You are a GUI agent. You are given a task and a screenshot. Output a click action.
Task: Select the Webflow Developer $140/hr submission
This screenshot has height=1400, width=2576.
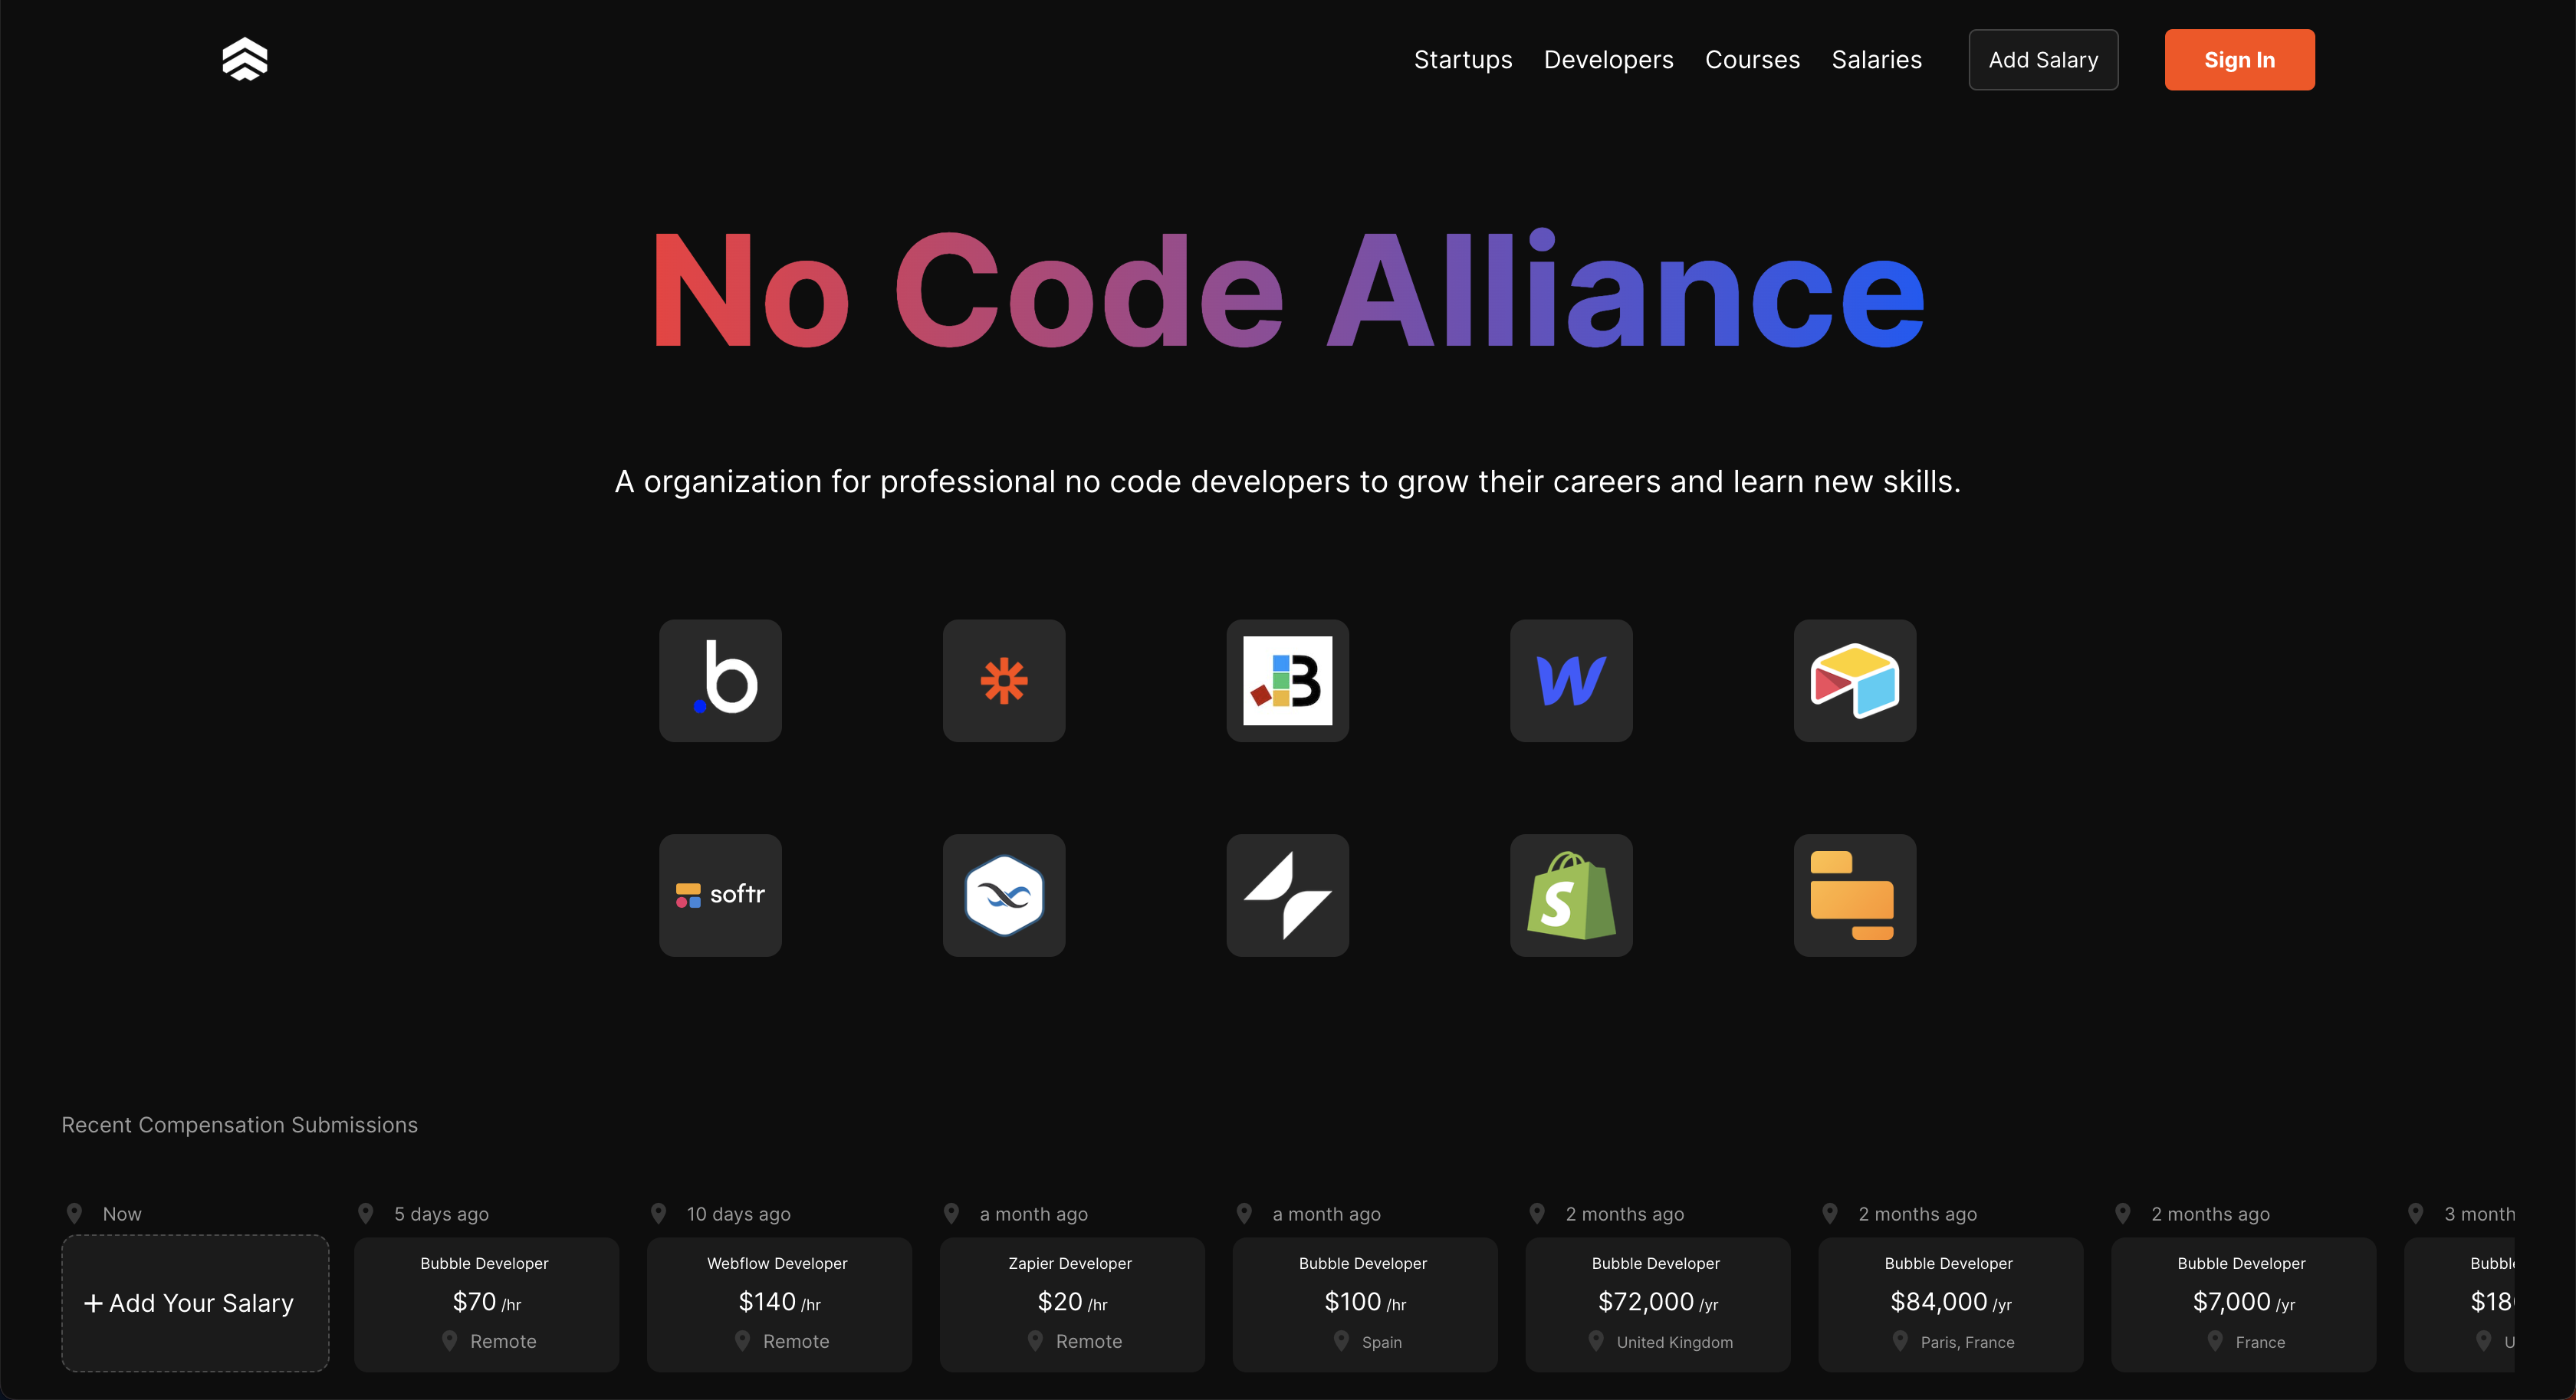pyautogui.click(x=778, y=1303)
